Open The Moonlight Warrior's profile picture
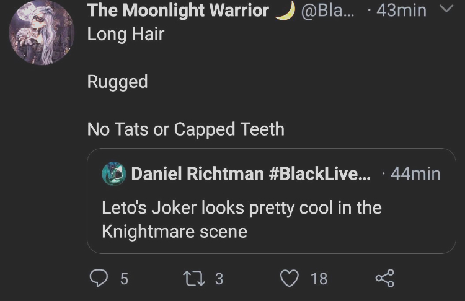465x301 pixels. [42, 33]
